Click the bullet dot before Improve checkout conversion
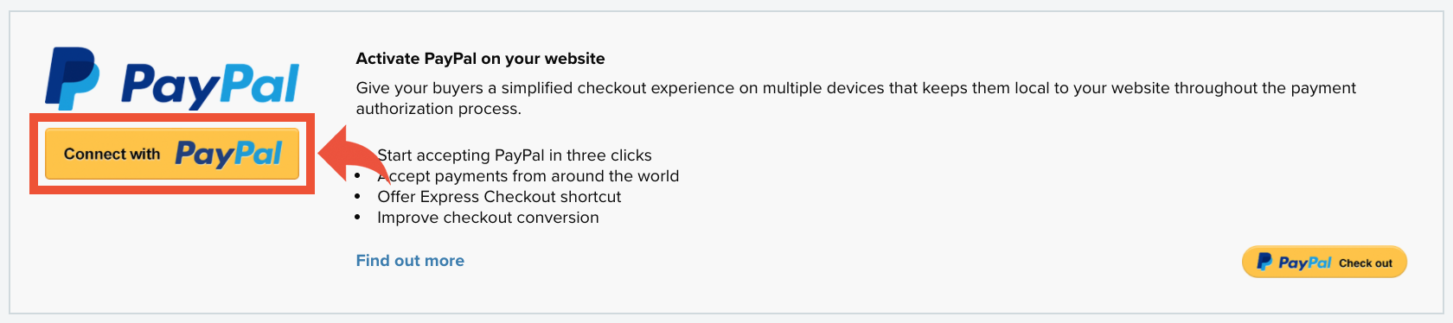 [358, 218]
